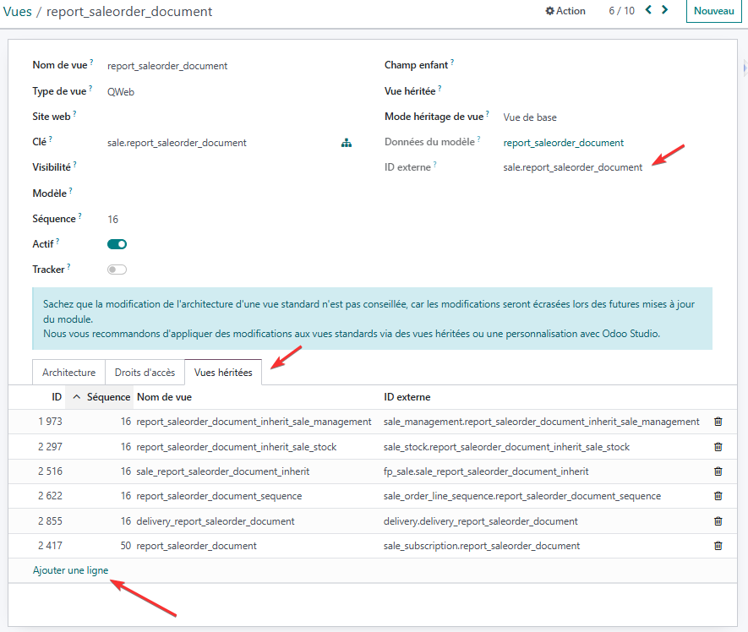
Task: Click the Nouveau button
Action: coord(713,11)
